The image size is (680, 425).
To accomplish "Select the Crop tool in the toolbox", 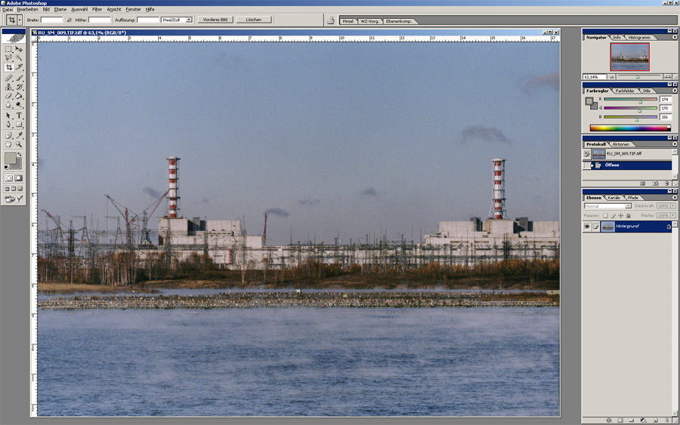I will point(8,67).
